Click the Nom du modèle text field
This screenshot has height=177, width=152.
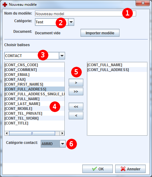click(85, 14)
